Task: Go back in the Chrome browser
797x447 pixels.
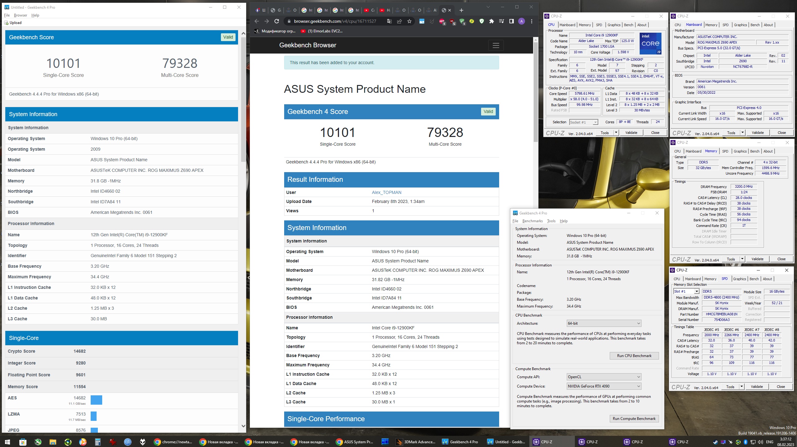Action: 256,21
